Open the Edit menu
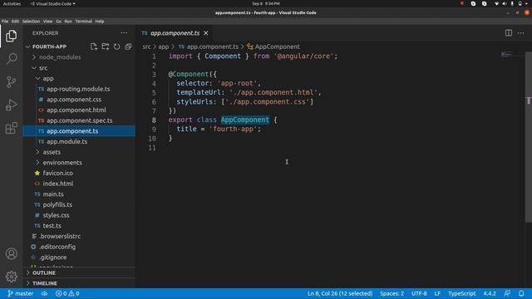Image resolution: width=532 pixels, height=299 pixels. pos(15,22)
